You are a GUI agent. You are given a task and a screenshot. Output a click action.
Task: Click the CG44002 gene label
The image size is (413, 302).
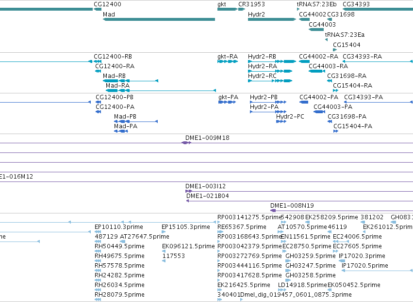click(313, 15)
